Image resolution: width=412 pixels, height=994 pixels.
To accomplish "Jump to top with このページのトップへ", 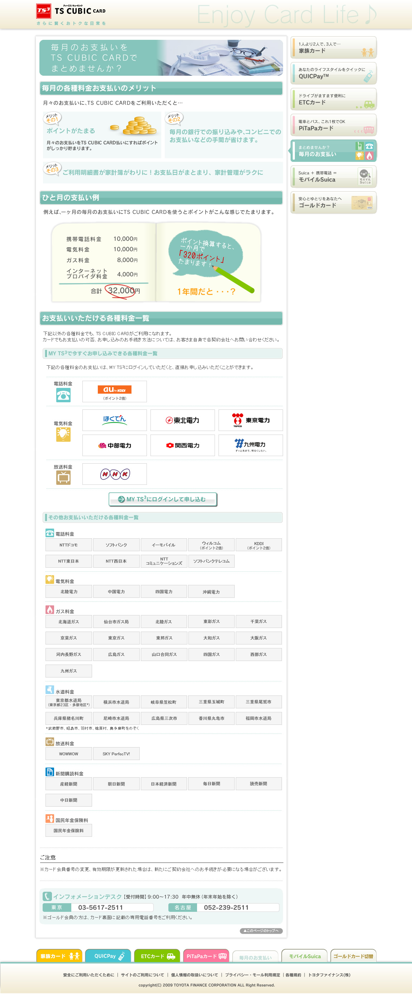I will [x=261, y=931].
